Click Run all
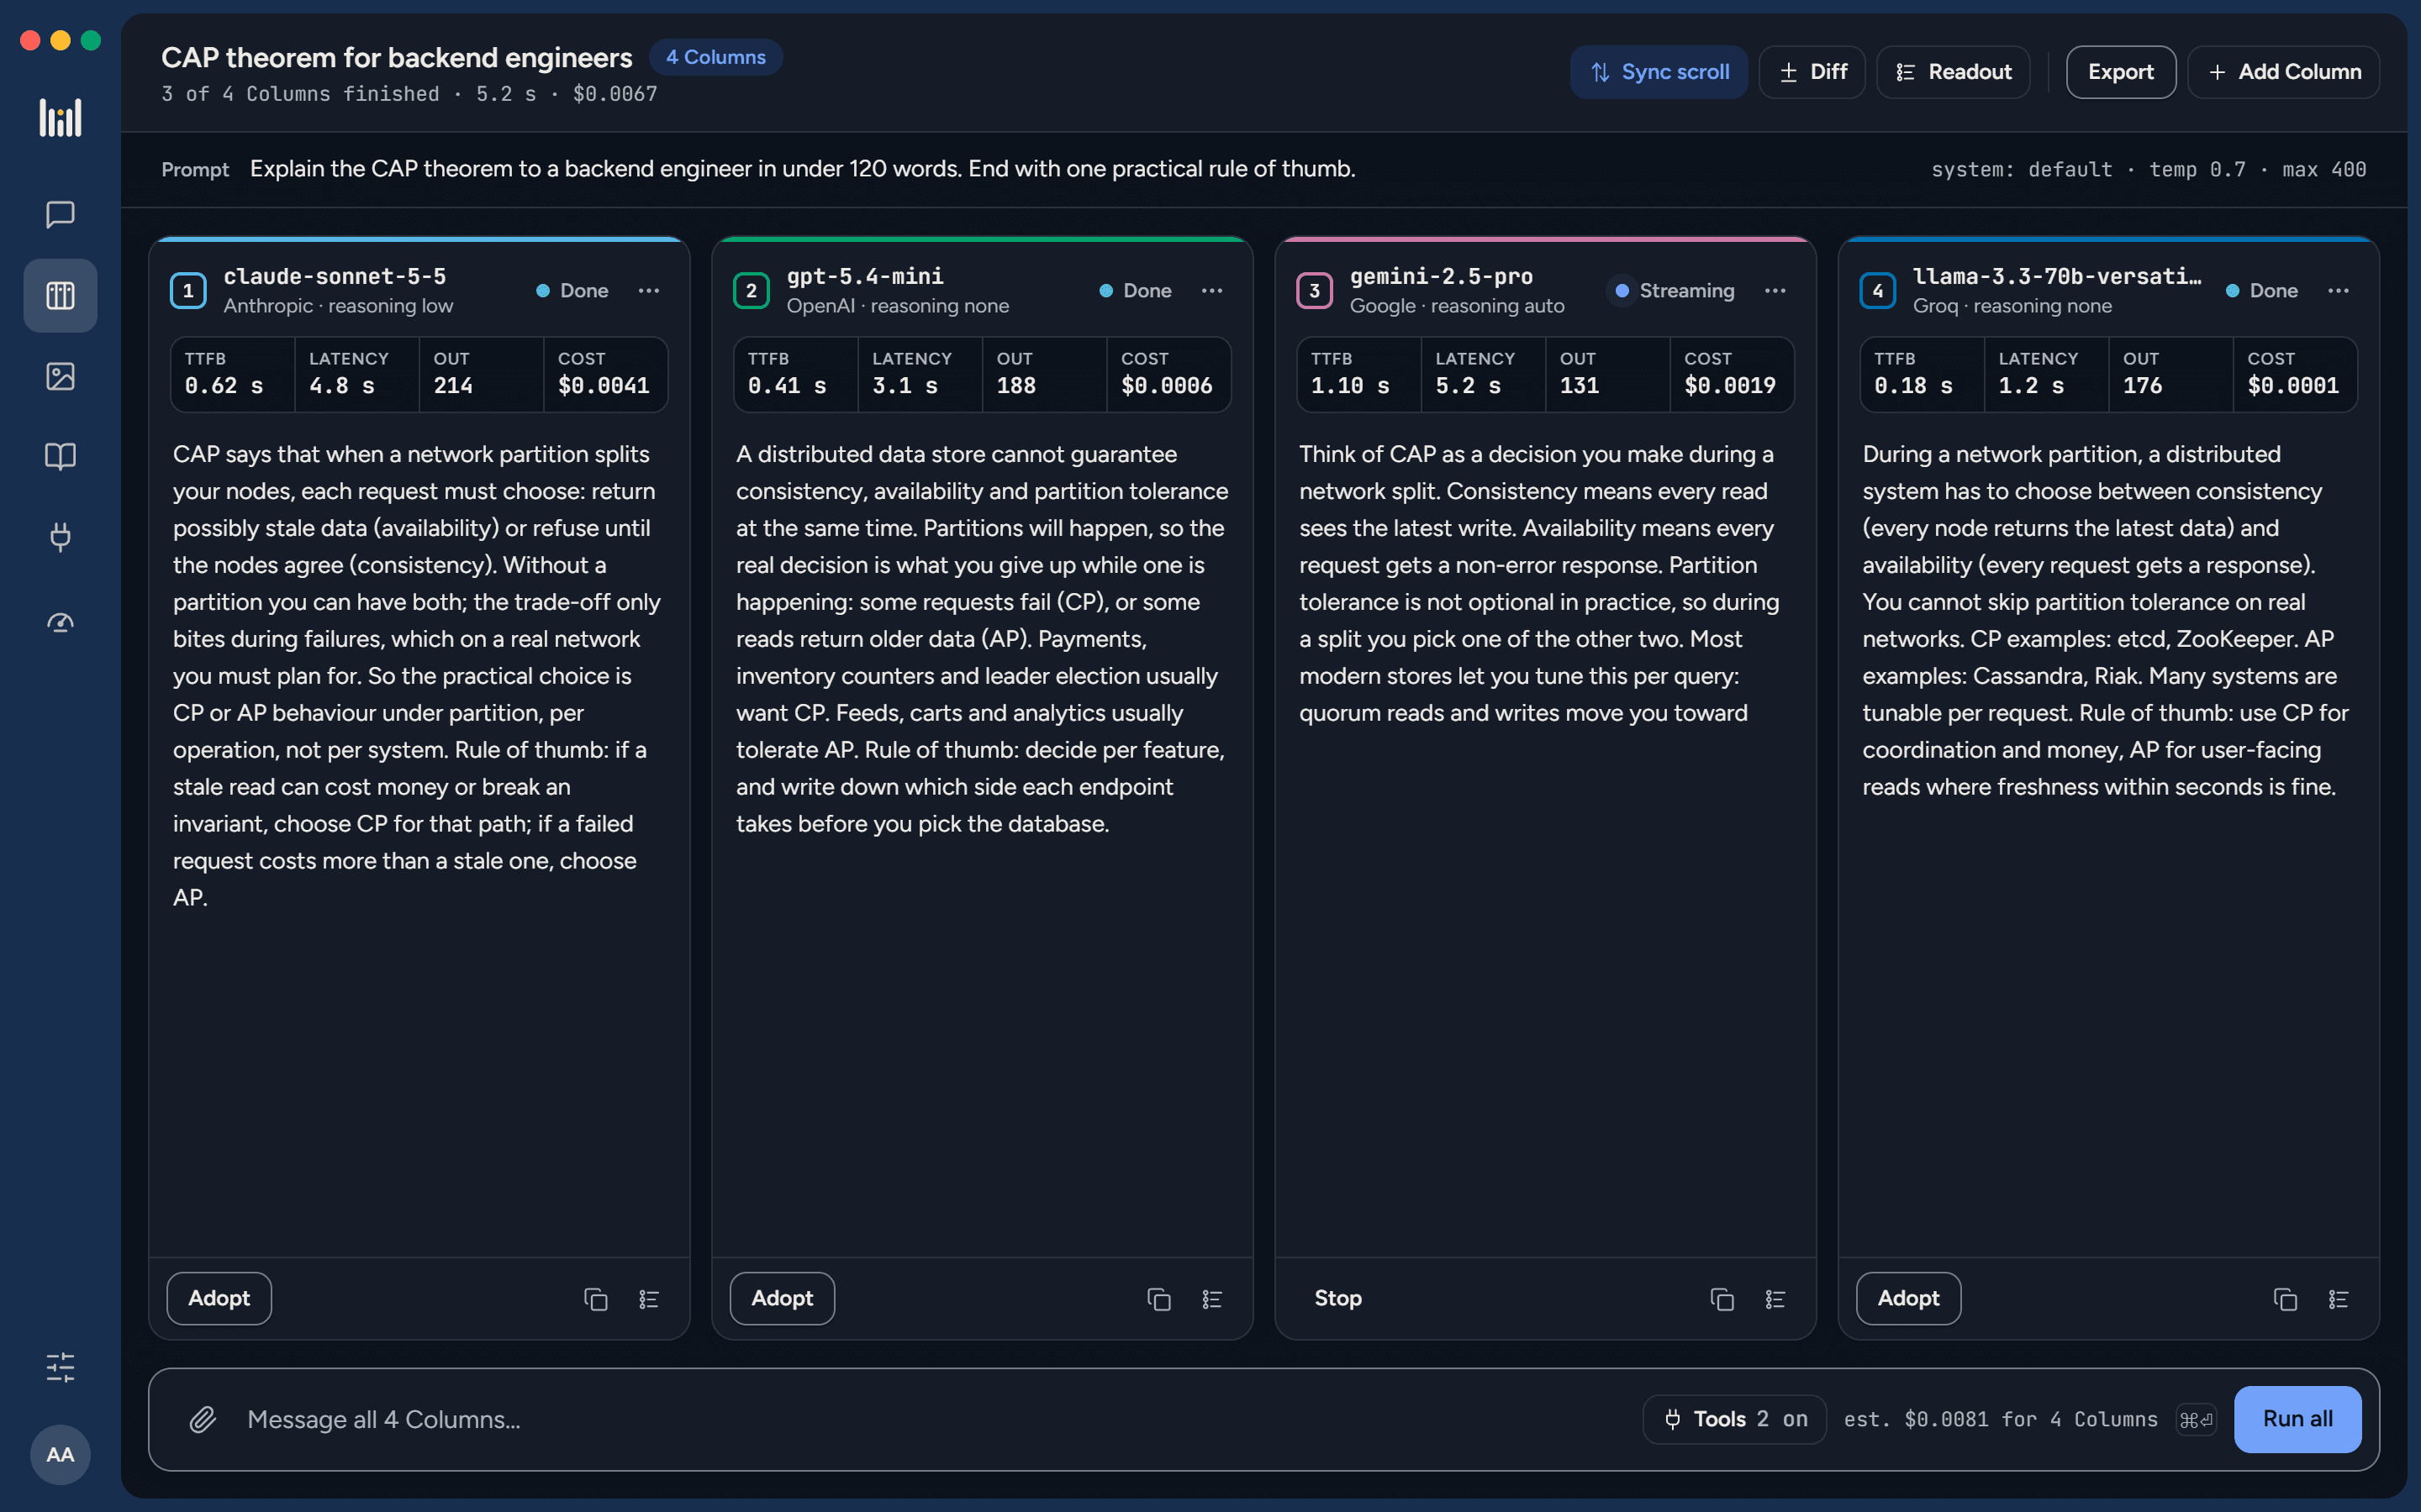Image resolution: width=2421 pixels, height=1512 pixels. click(2298, 1419)
